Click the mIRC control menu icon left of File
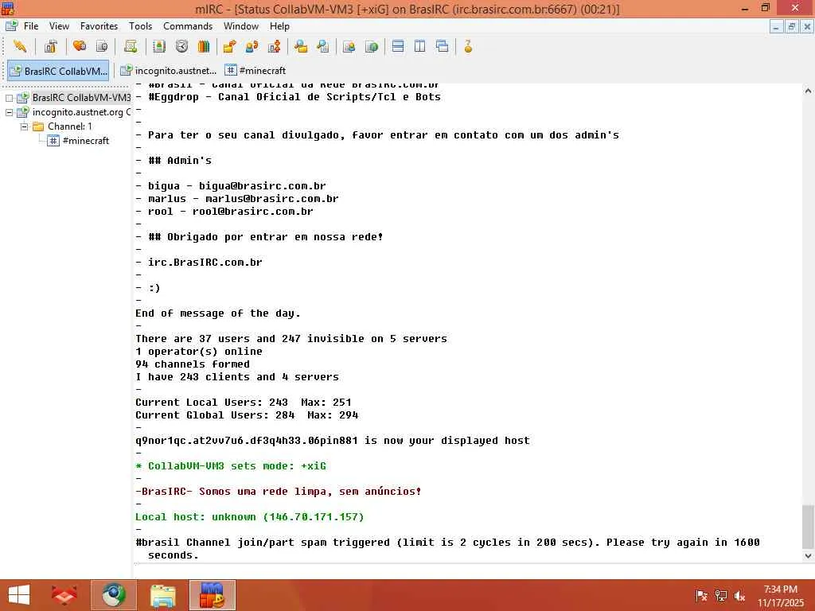The height and width of the screenshot is (611, 815). (11, 26)
